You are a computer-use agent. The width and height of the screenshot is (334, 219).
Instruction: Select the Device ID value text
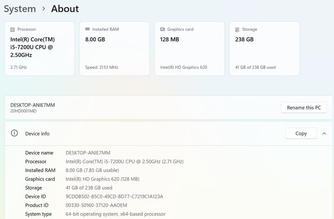click(114, 196)
